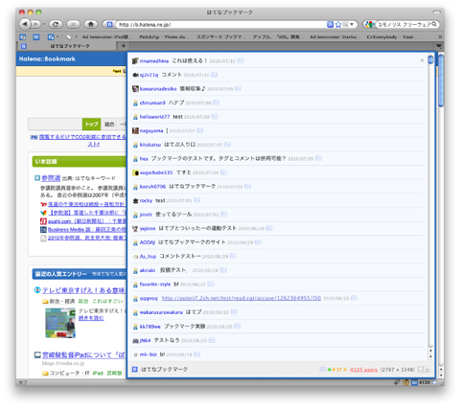Viewport: 460px width, 410px height.
Task: Click the popup comments scrollbar thumb
Action: click(x=430, y=59)
